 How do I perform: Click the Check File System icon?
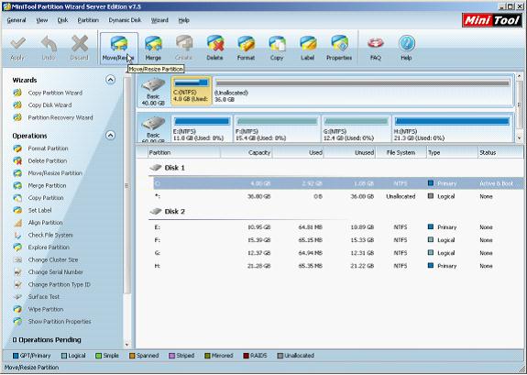[17, 235]
